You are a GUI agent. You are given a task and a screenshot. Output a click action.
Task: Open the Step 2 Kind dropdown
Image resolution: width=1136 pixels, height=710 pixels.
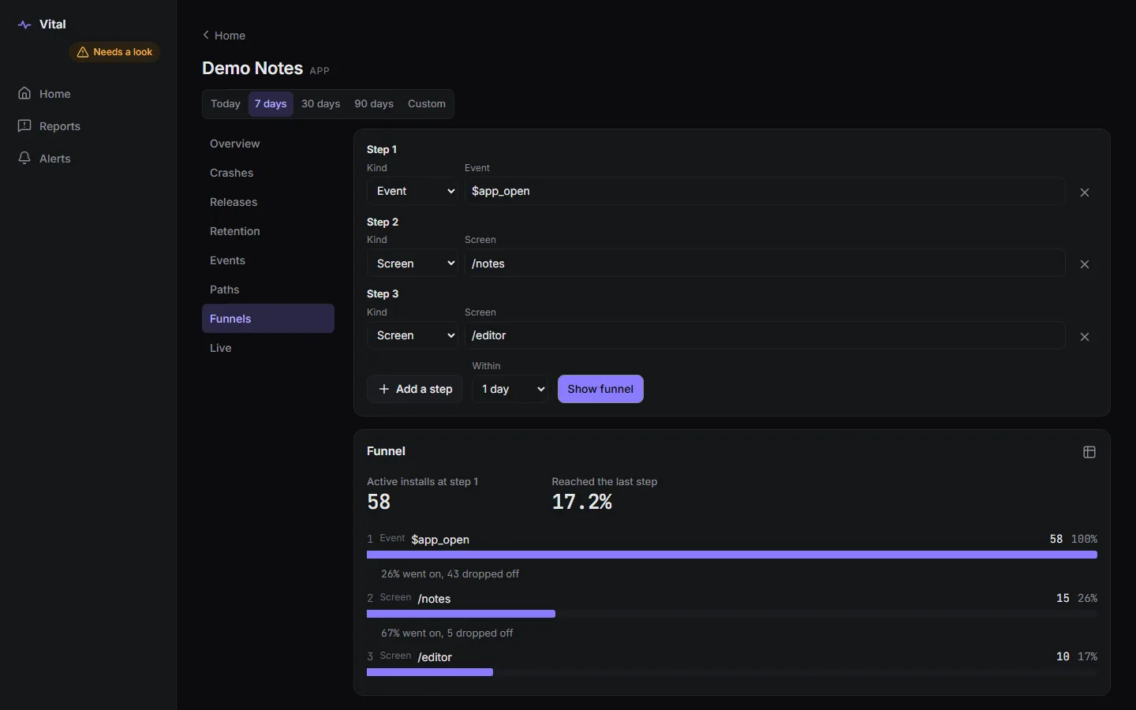click(413, 263)
